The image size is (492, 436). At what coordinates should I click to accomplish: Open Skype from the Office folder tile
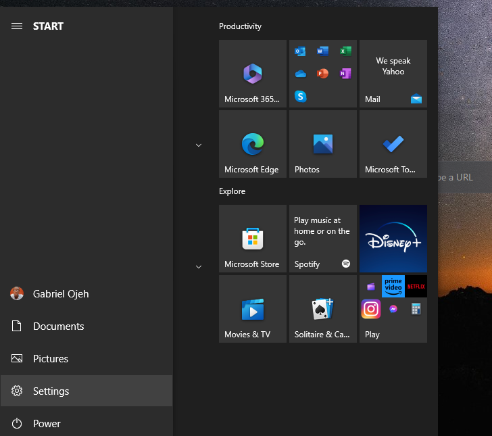(300, 97)
